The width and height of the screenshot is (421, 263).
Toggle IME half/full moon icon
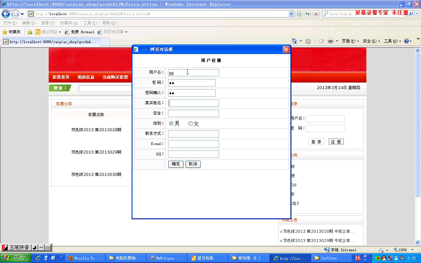35,247
